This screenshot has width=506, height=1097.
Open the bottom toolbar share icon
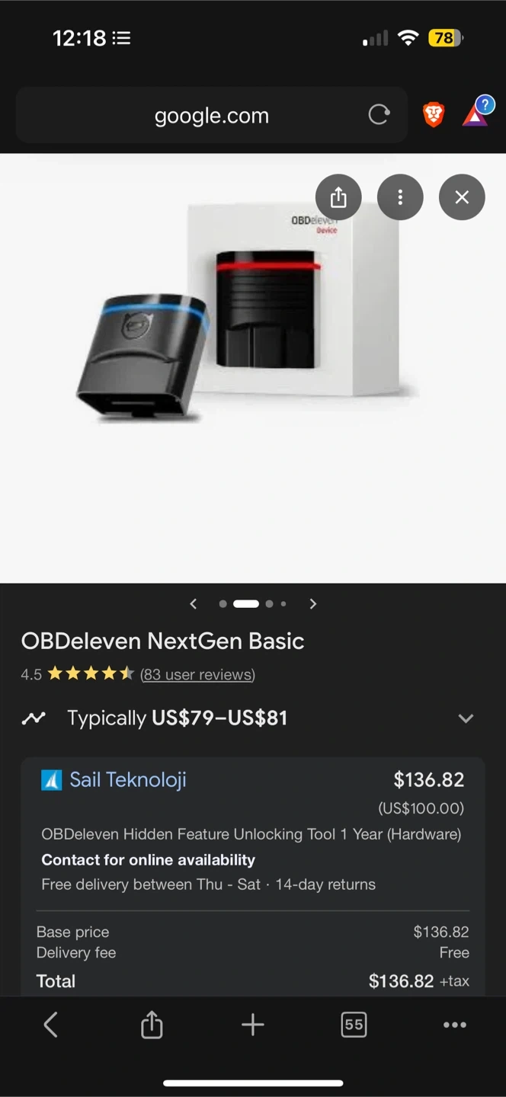pyautogui.click(x=152, y=1025)
